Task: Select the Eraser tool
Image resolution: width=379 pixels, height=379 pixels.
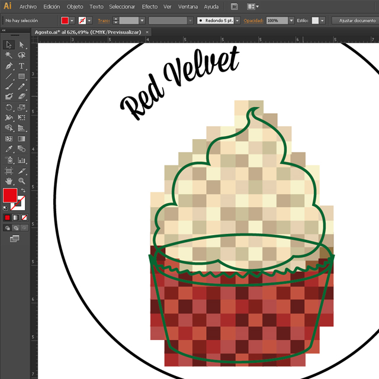Action: tap(21, 97)
